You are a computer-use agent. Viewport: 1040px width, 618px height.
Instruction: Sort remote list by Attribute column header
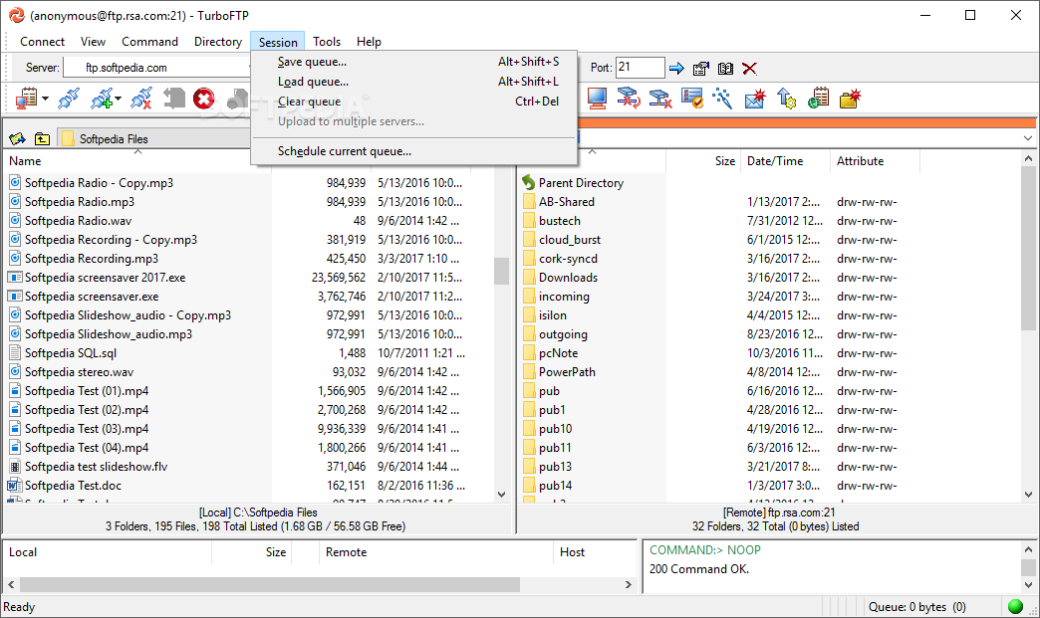click(x=875, y=161)
